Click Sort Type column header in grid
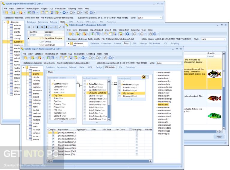 [107, 130]
